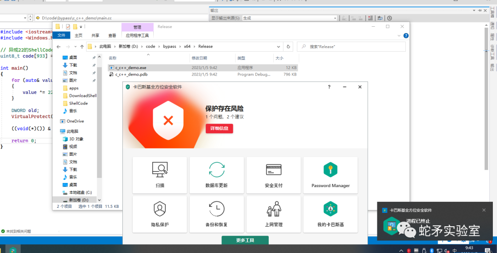The height and width of the screenshot is (253, 497).
Task: Open the 文件 tab in File Explorer
Action: [x=61, y=35]
